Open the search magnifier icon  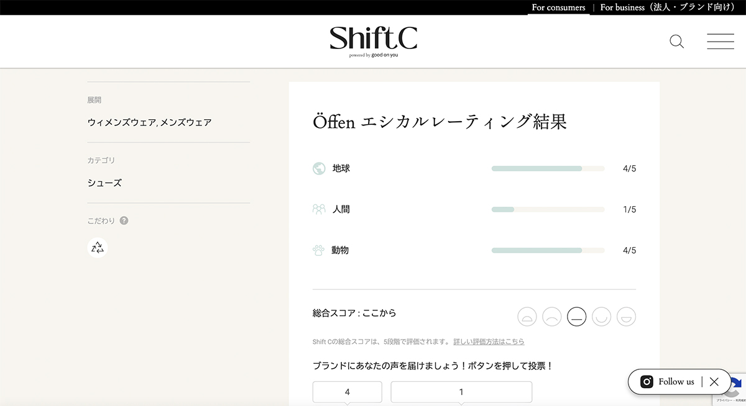(x=676, y=42)
